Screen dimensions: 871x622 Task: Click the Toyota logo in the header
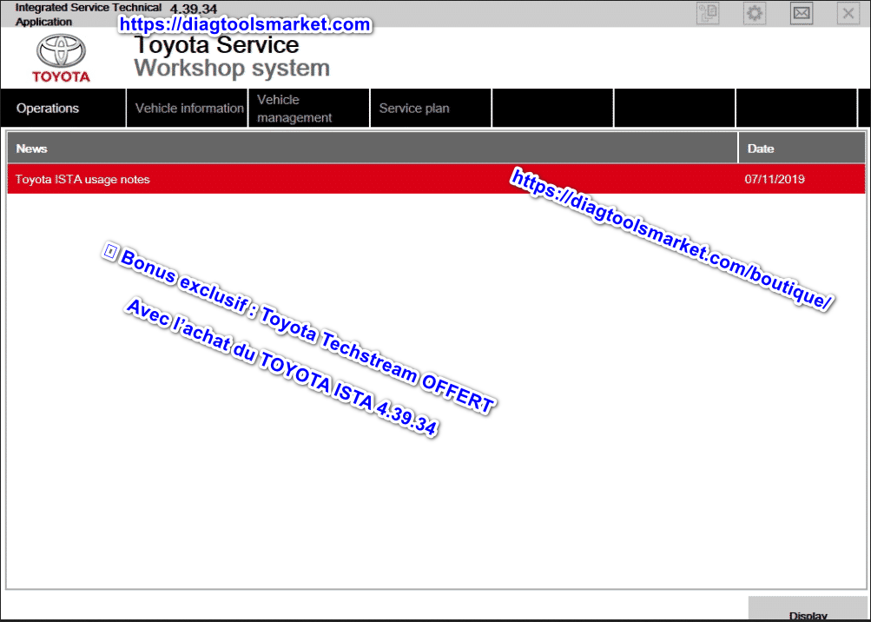point(61,57)
